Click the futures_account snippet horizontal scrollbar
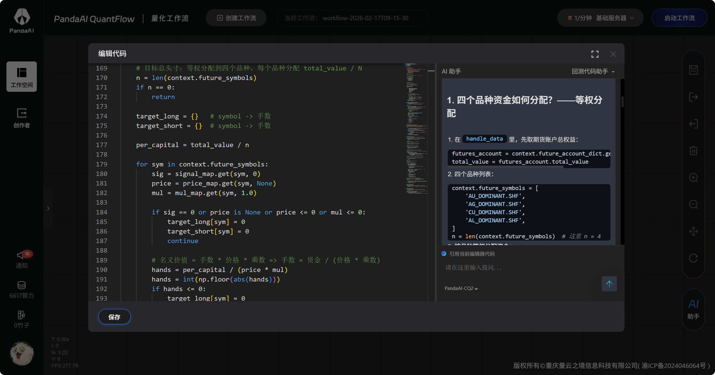This screenshot has width=715, height=375. [x=506, y=167]
